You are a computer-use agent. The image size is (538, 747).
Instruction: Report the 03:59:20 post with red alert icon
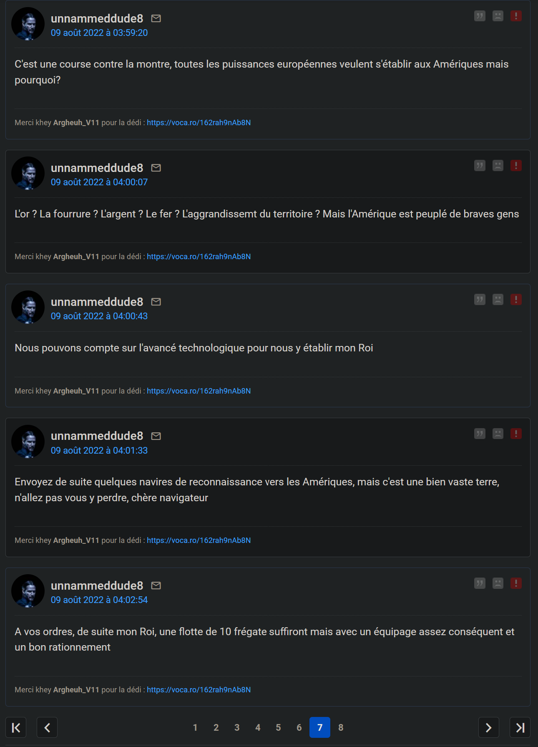516,16
